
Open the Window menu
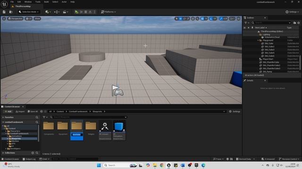point(28,2)
